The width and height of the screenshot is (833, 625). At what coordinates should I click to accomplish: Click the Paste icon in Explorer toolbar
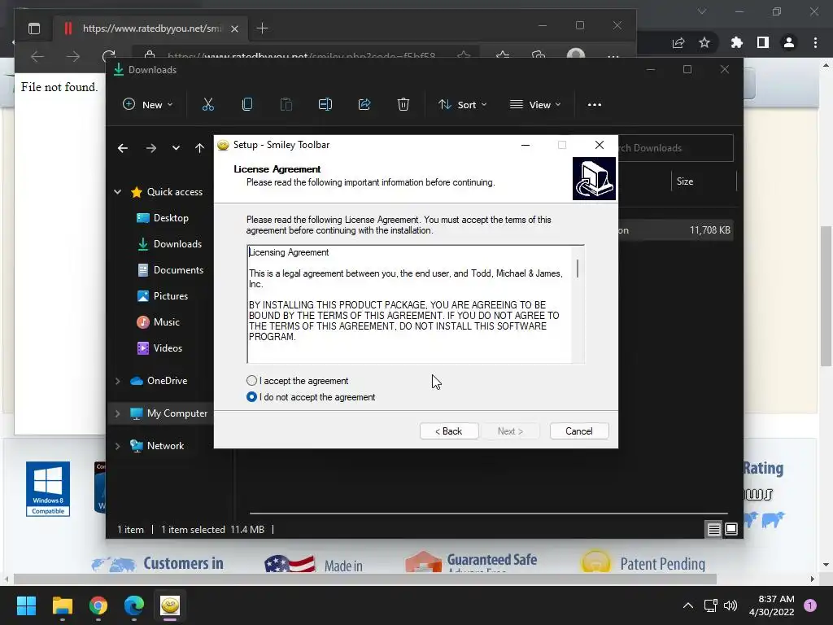click(x=286, y=105)
